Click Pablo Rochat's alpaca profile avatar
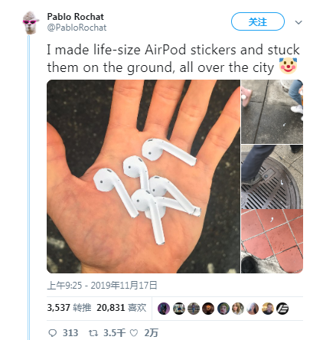Screen dimensions: 323x340 31,23
